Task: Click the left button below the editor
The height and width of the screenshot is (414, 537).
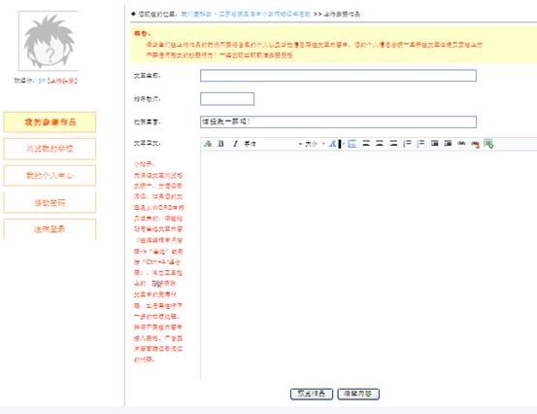Action: tap(312, 394)
